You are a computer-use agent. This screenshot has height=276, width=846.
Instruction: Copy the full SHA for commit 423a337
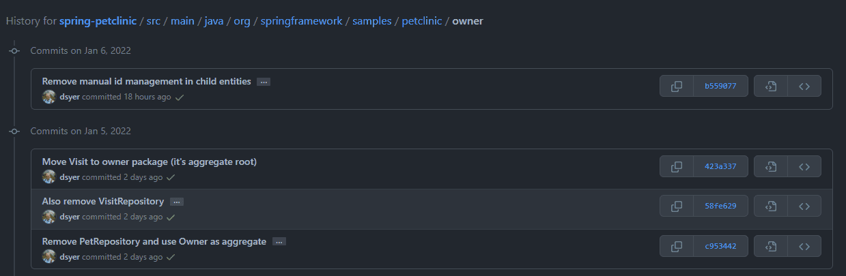pos(677,166)
